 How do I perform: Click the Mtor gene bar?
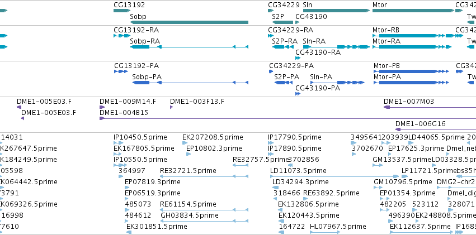pyautogui.click(x=413, y=11)
